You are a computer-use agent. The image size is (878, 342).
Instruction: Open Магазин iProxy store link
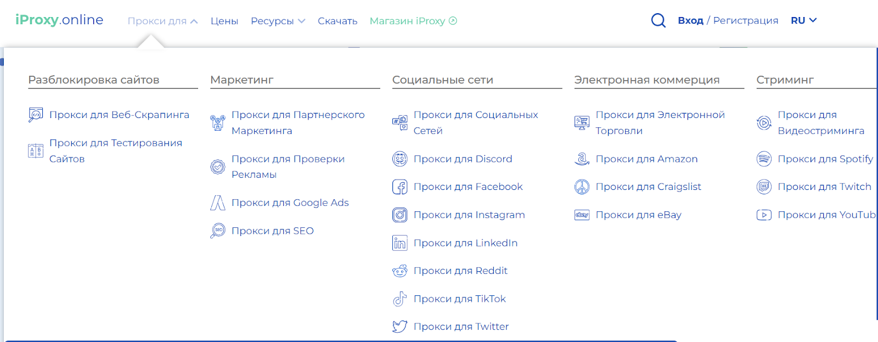413,21
